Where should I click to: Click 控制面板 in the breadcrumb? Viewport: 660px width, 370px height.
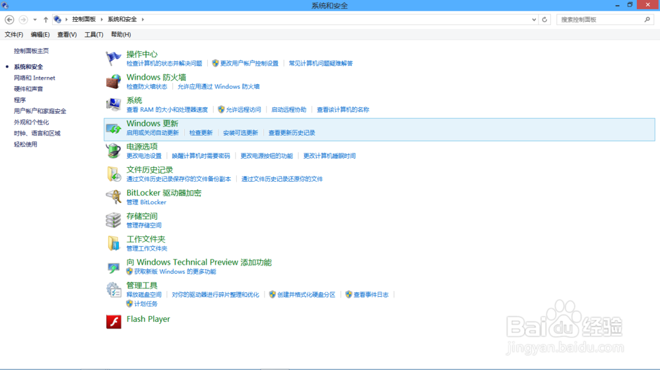point(84,19)
